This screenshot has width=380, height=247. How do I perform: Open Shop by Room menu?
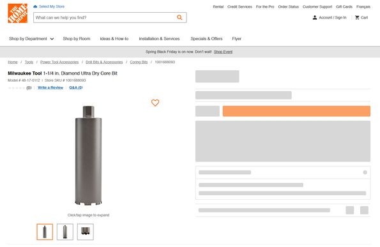click(77, 39)
